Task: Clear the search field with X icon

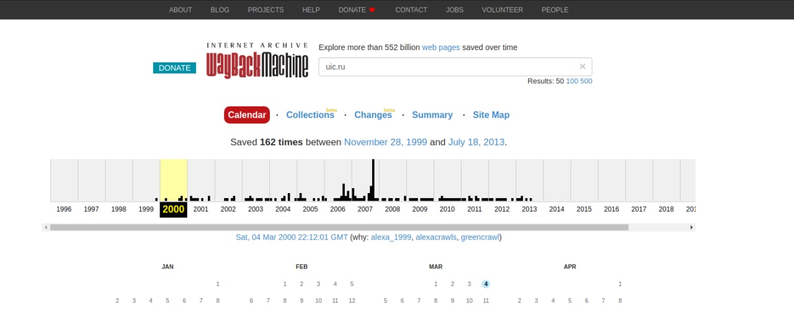Action: point(582,67)
